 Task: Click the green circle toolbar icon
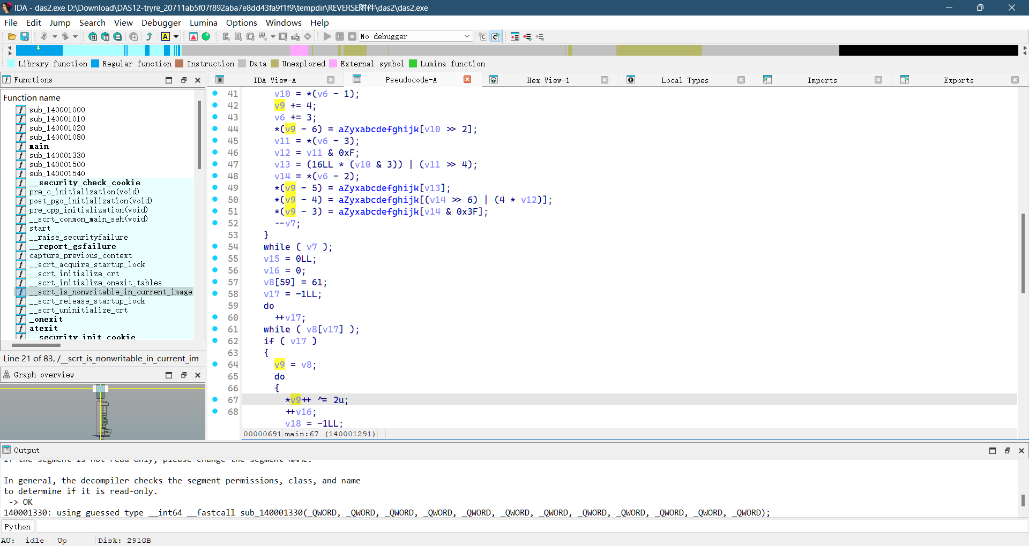[206, 36]
